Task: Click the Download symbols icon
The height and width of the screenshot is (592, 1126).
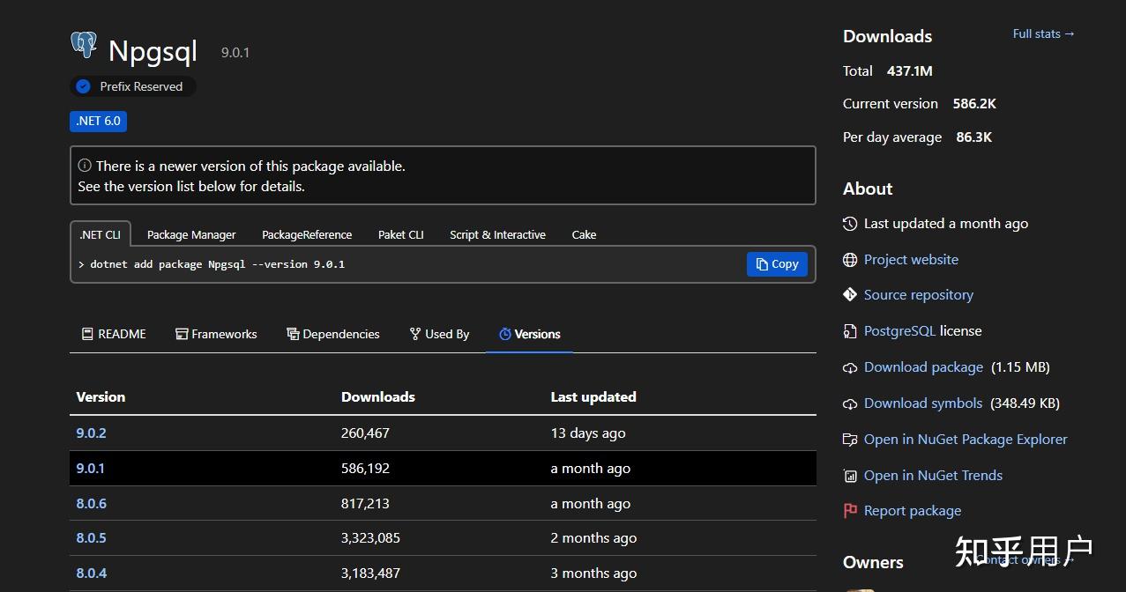Action: click(x=850, y=403)
